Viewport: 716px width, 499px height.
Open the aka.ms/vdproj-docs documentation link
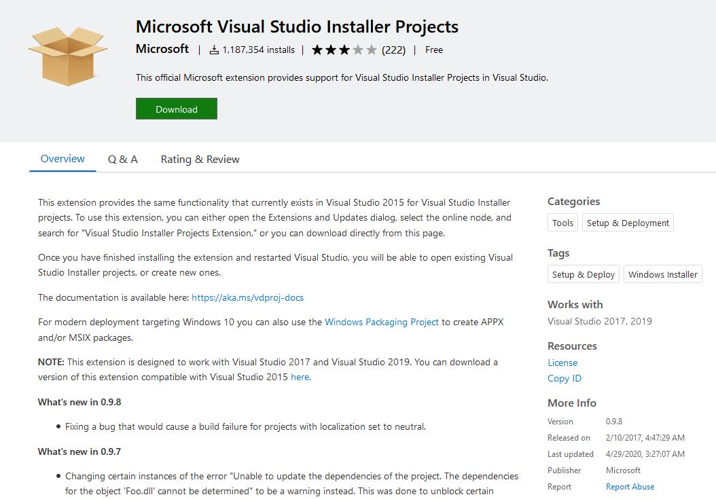coord(247,297)
